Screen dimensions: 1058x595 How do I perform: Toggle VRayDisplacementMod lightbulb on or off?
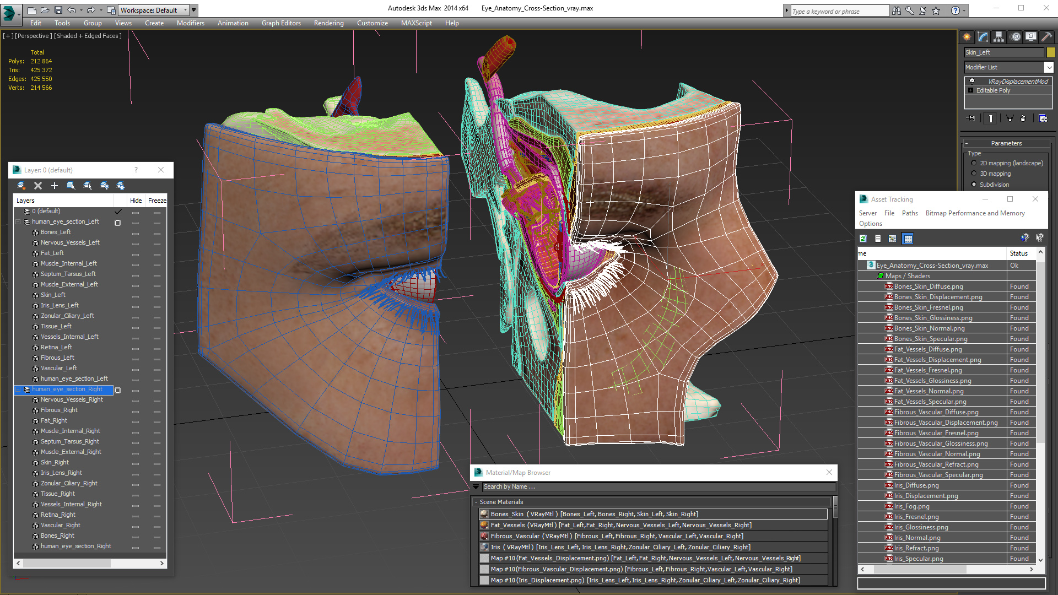972,82
